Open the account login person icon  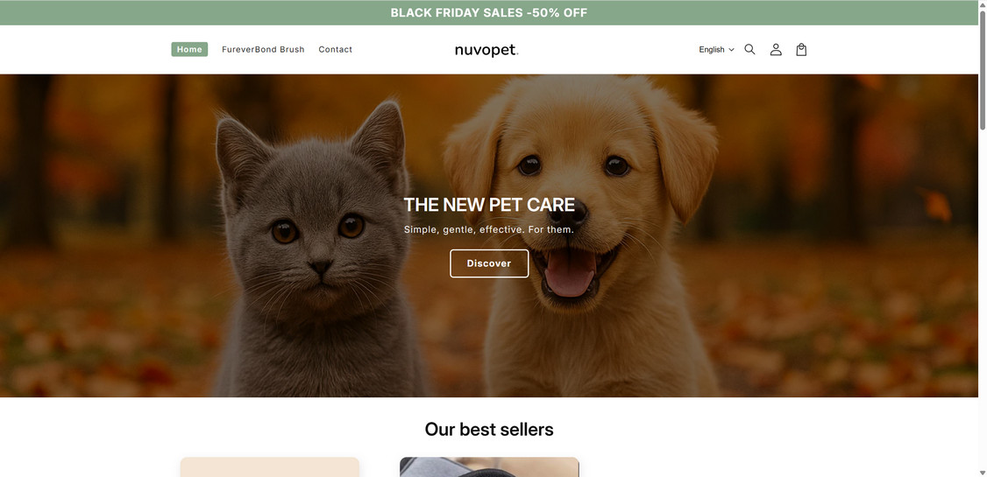point(776,50)
